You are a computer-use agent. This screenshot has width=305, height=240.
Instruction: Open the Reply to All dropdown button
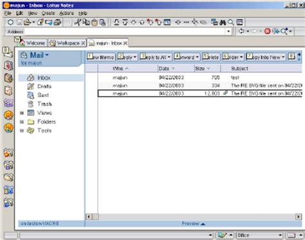pyautogui.click(x=155, y=57)
